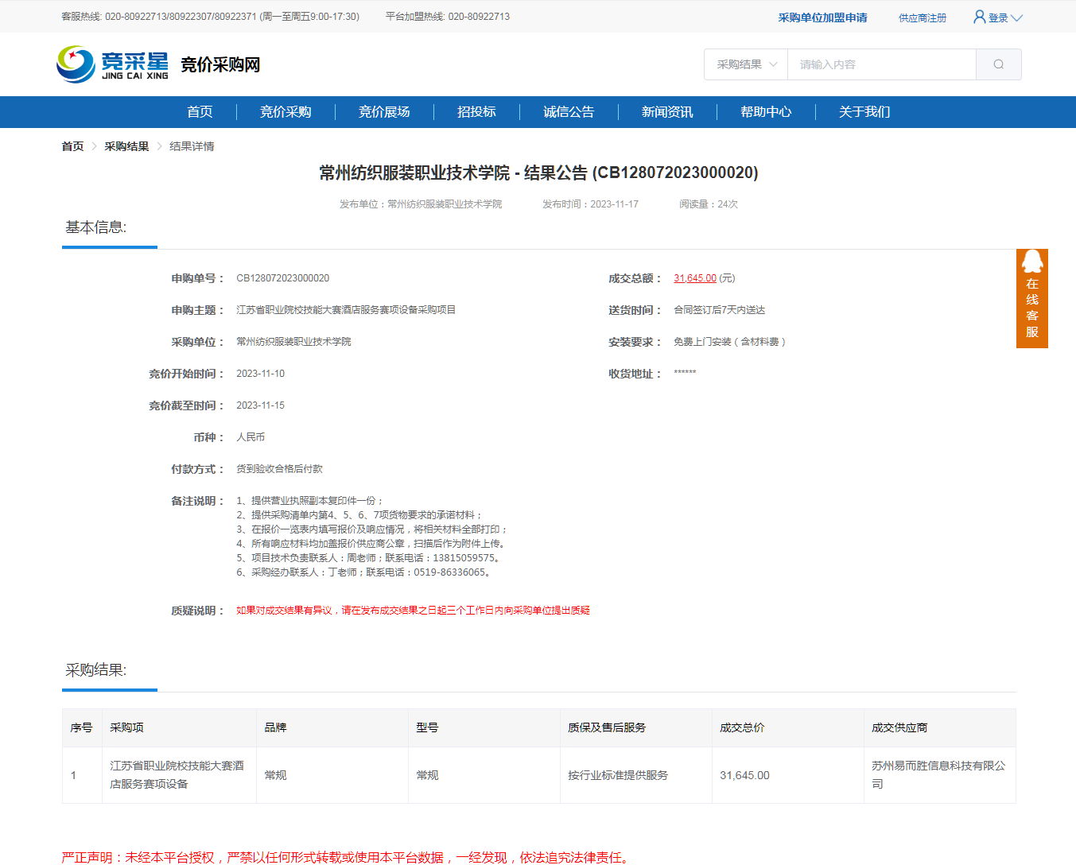The height and width of the screenshot is (865, 1076).
Task: Click the 首页 breadcrumb link
Action: point(72,146)
